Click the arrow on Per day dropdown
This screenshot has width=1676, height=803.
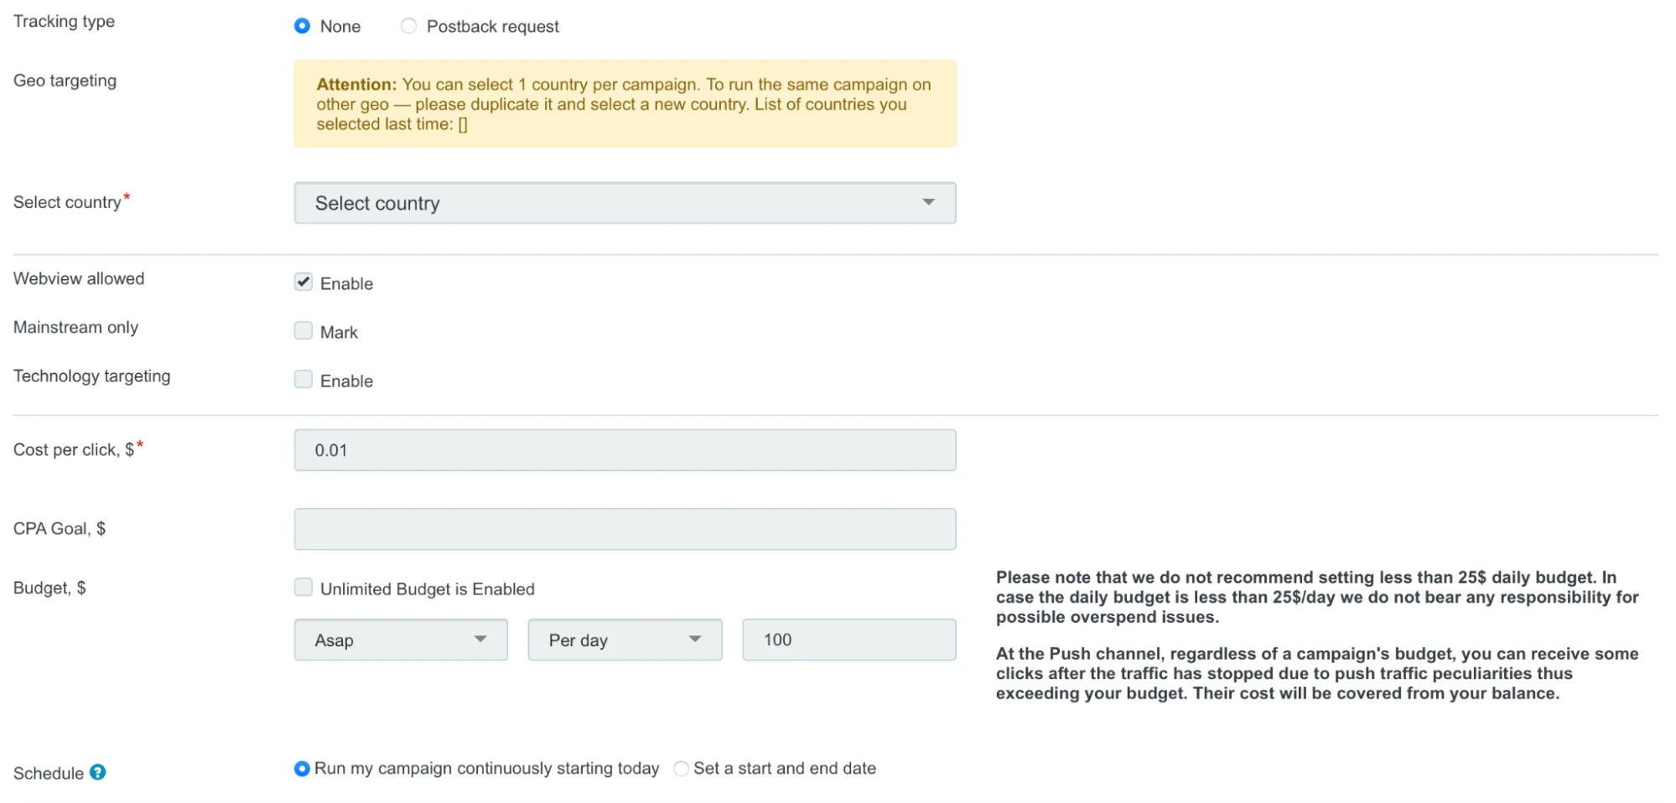[695, 639]
